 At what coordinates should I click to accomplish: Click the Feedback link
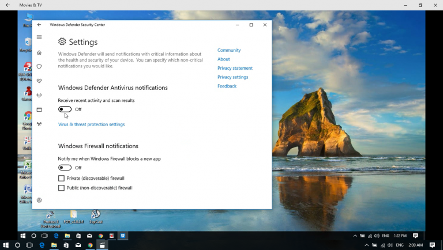pos(227,86)
